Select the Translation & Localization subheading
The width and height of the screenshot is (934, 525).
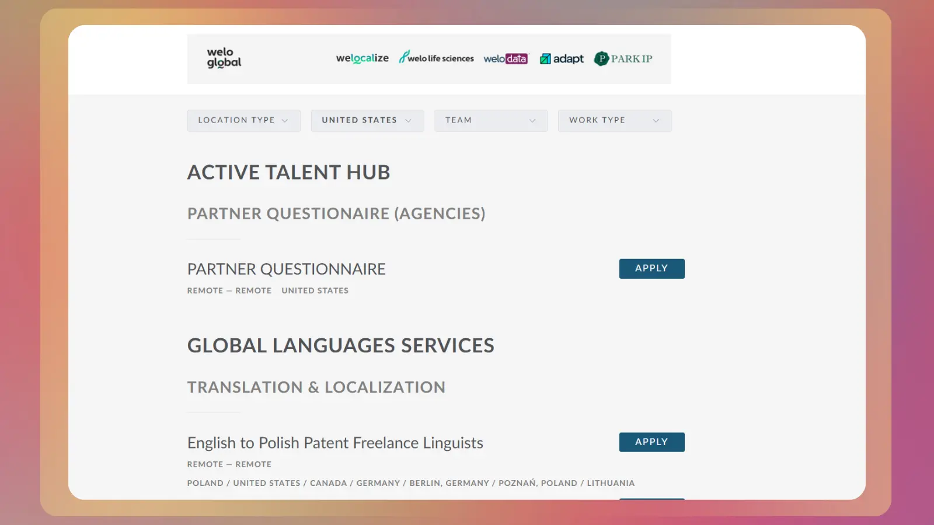316,387
